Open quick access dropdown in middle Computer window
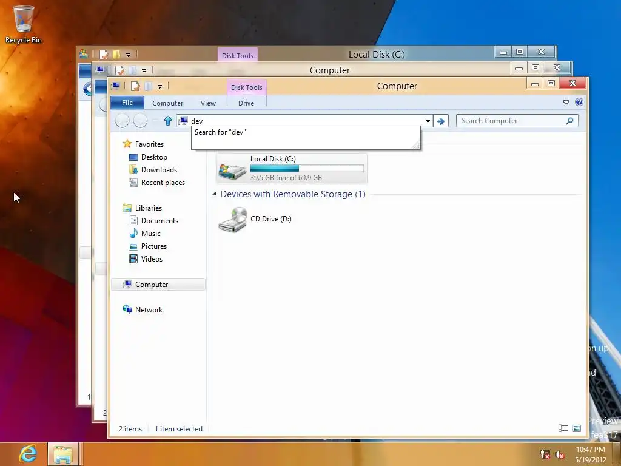The width and height of the screenshot is (621, 466). click(144, 70)
